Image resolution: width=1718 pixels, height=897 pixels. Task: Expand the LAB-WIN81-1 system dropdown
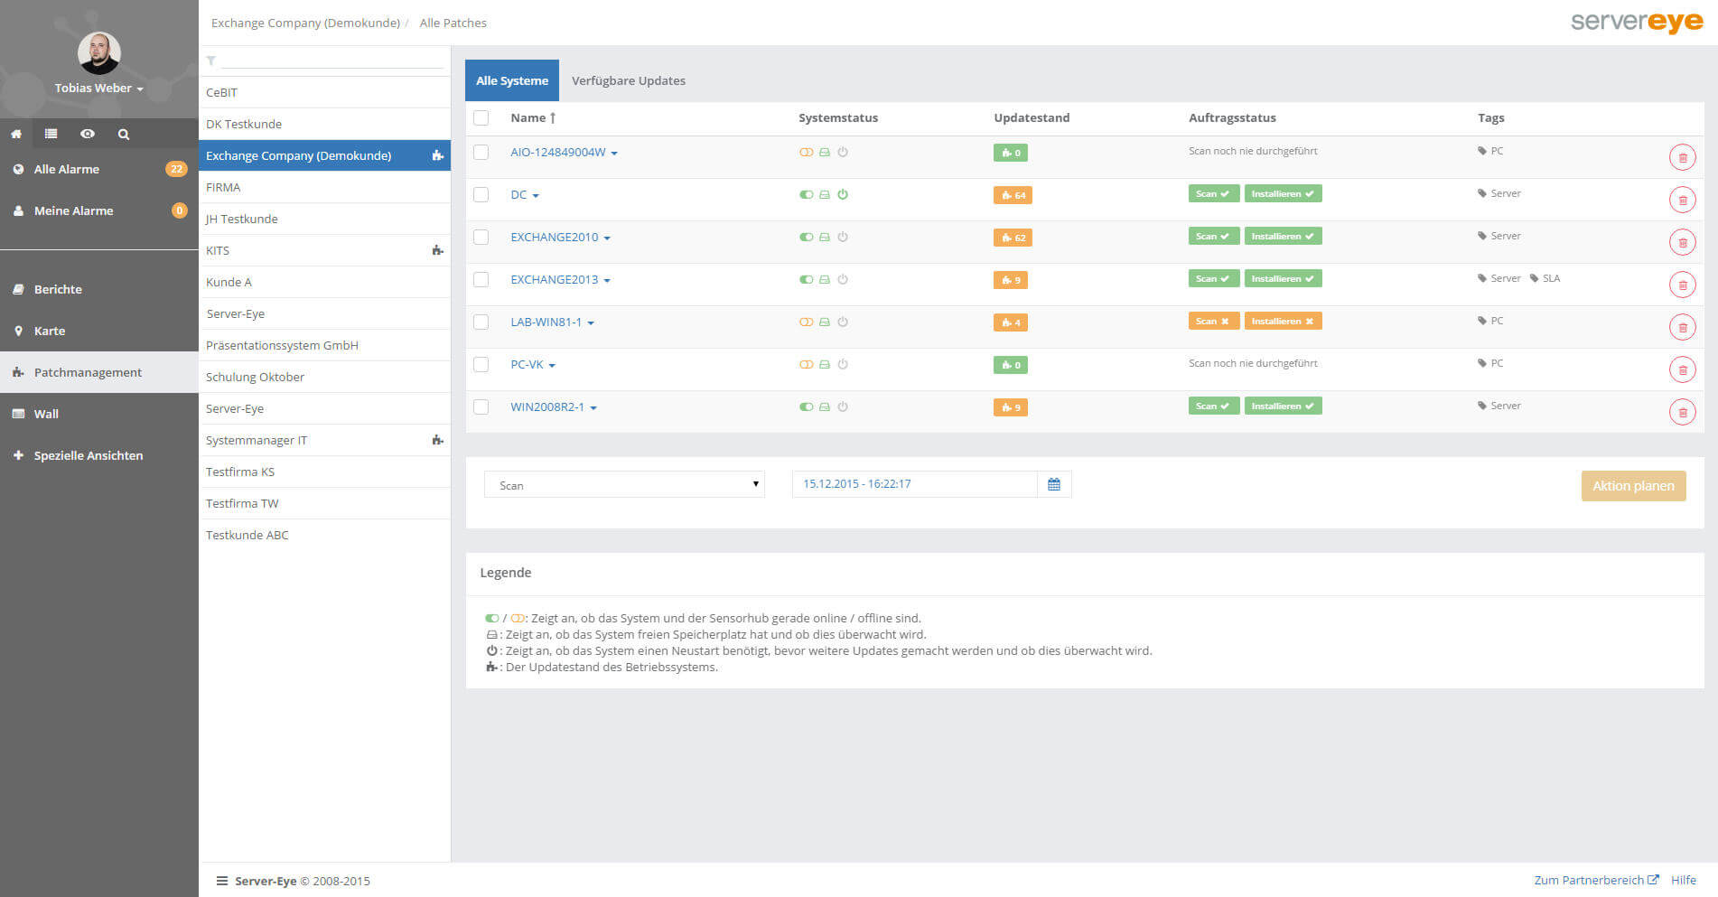pyautogui.click(x=591, y=323)
